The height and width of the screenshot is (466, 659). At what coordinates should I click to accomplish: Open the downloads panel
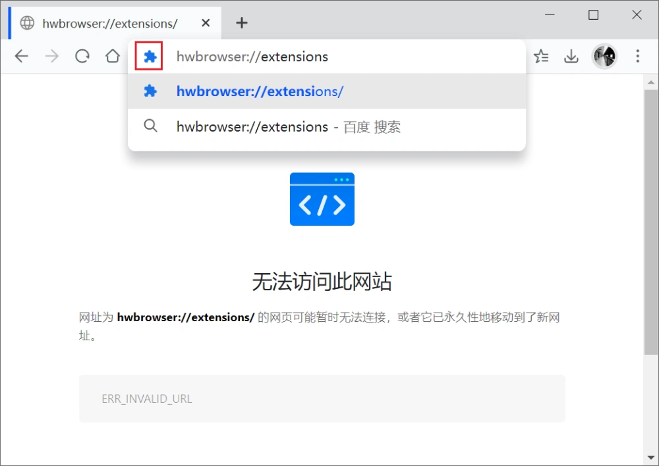[571, 56]
